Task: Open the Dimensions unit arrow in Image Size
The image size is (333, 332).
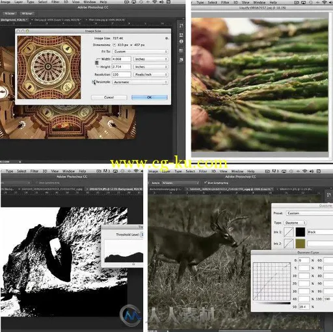Action: click(114, 45)
